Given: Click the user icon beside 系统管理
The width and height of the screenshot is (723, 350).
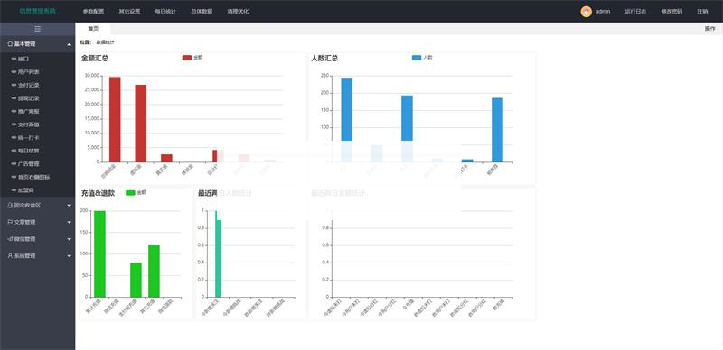Looking at the screenshot, I should click(x=10, y=255).
